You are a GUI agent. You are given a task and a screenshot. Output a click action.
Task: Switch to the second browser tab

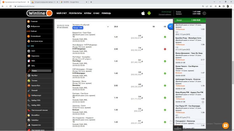[45, 2]
